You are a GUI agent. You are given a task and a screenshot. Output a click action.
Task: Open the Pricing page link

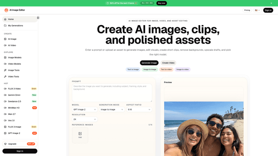(247, 10)
